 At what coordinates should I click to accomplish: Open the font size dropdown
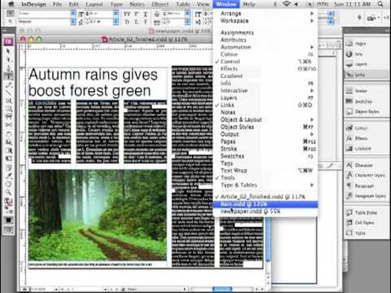(x=116, y=14)
